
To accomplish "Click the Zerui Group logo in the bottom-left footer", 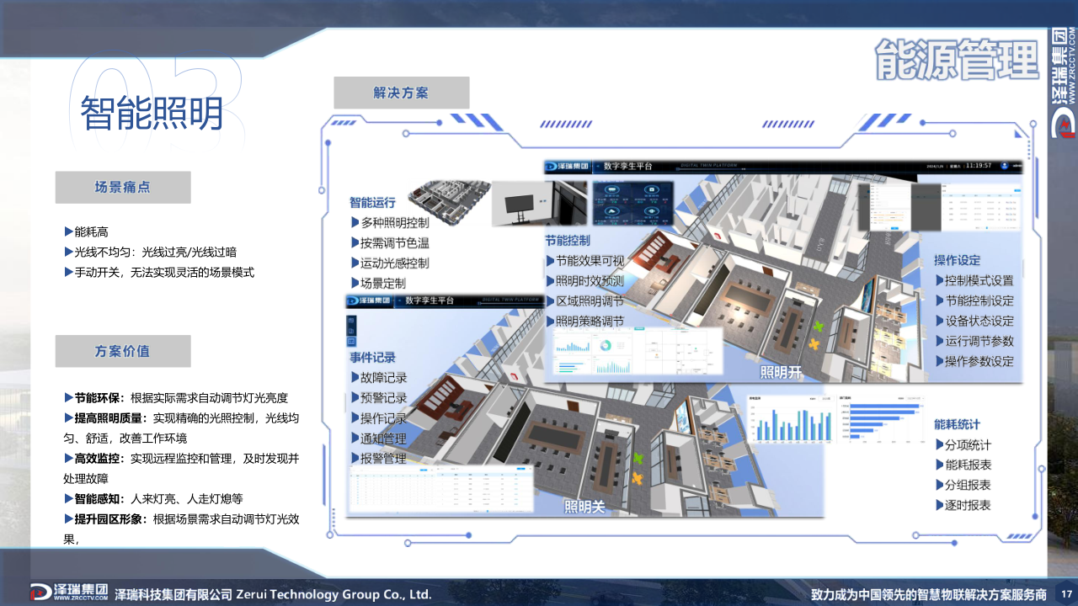I will 69,592.
